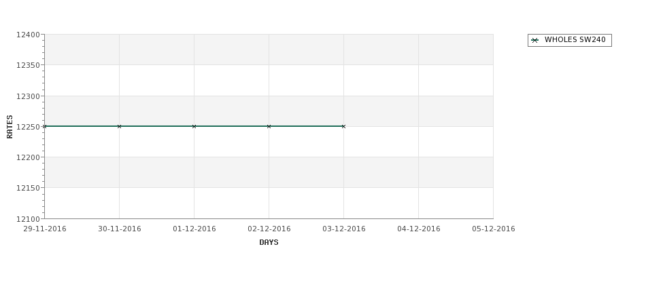Click the 05-12-2016 date label
663x291 pixels.
494,229
